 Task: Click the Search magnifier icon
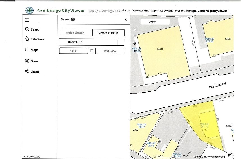coord(27,29)
